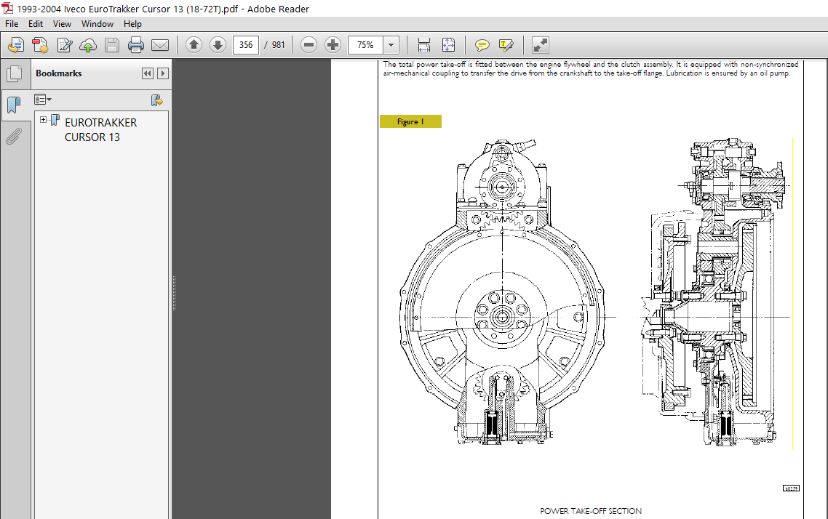Image resolution: width=828 pixels, height=519 pixels.
Task: Select the Highlight Text tool
Action: coord(506,45)
